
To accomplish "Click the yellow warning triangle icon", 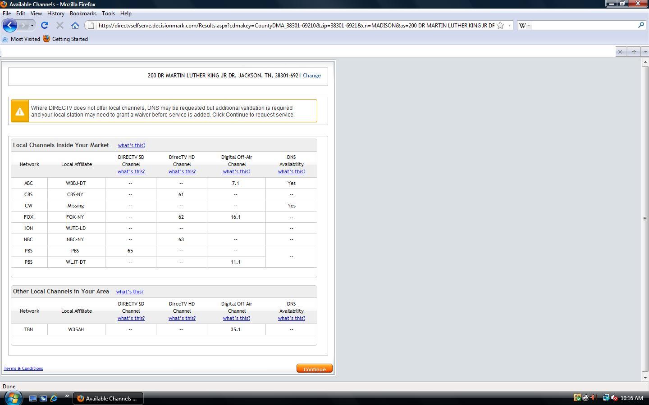I will (x=20, y=111).
